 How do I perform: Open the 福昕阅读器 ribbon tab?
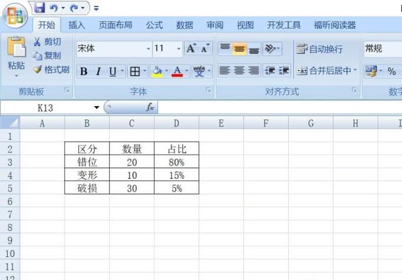tap(335, 25)
